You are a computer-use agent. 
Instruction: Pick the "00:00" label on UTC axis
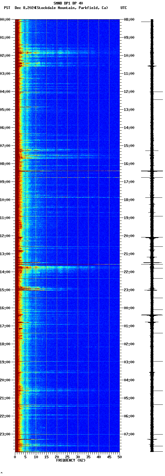129,308
